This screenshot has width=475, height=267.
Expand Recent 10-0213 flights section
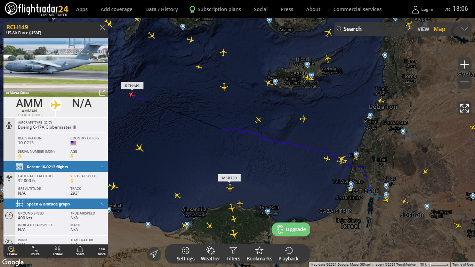pos(56,167)
